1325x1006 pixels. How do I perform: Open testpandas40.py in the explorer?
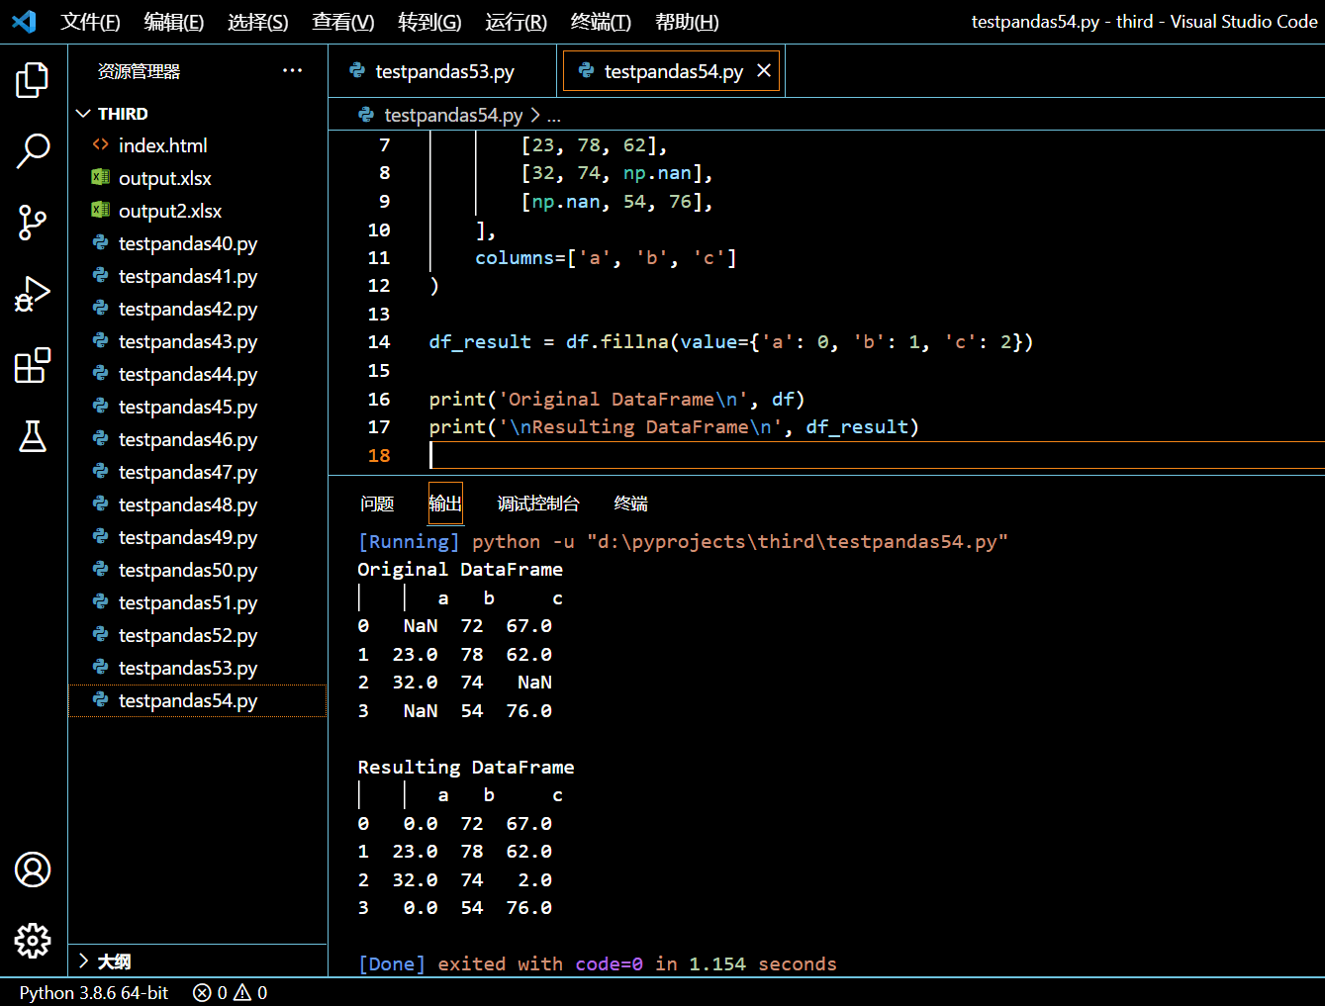tap(198, 243)
